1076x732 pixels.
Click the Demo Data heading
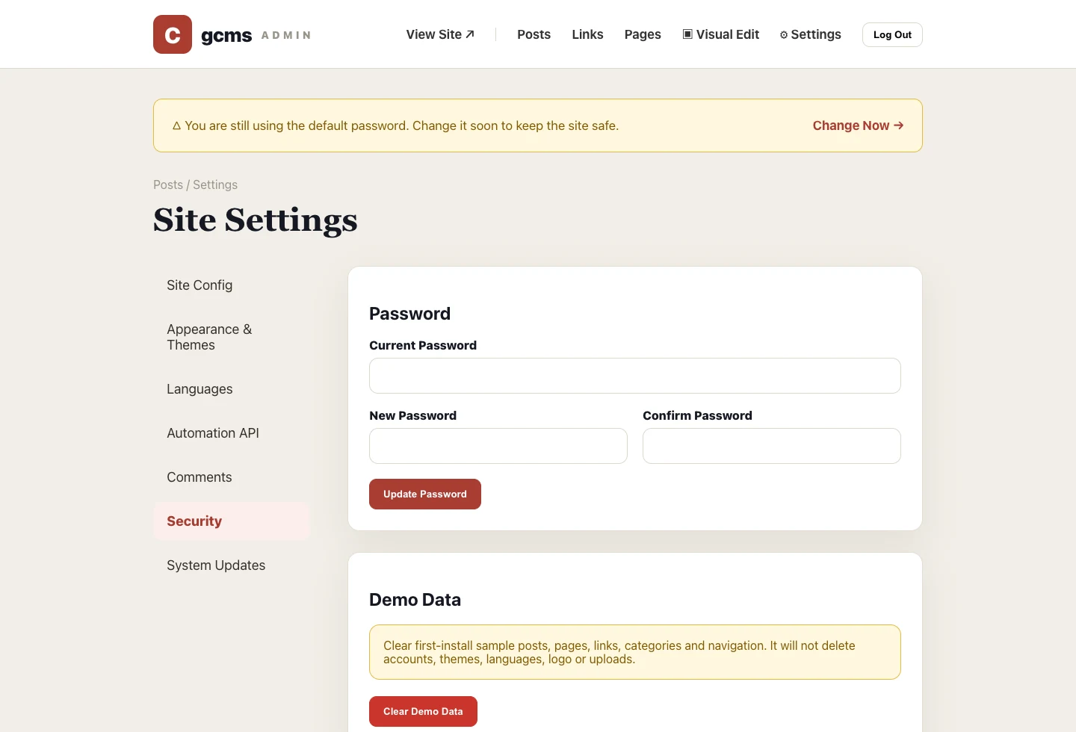click(x=415, y=600)
